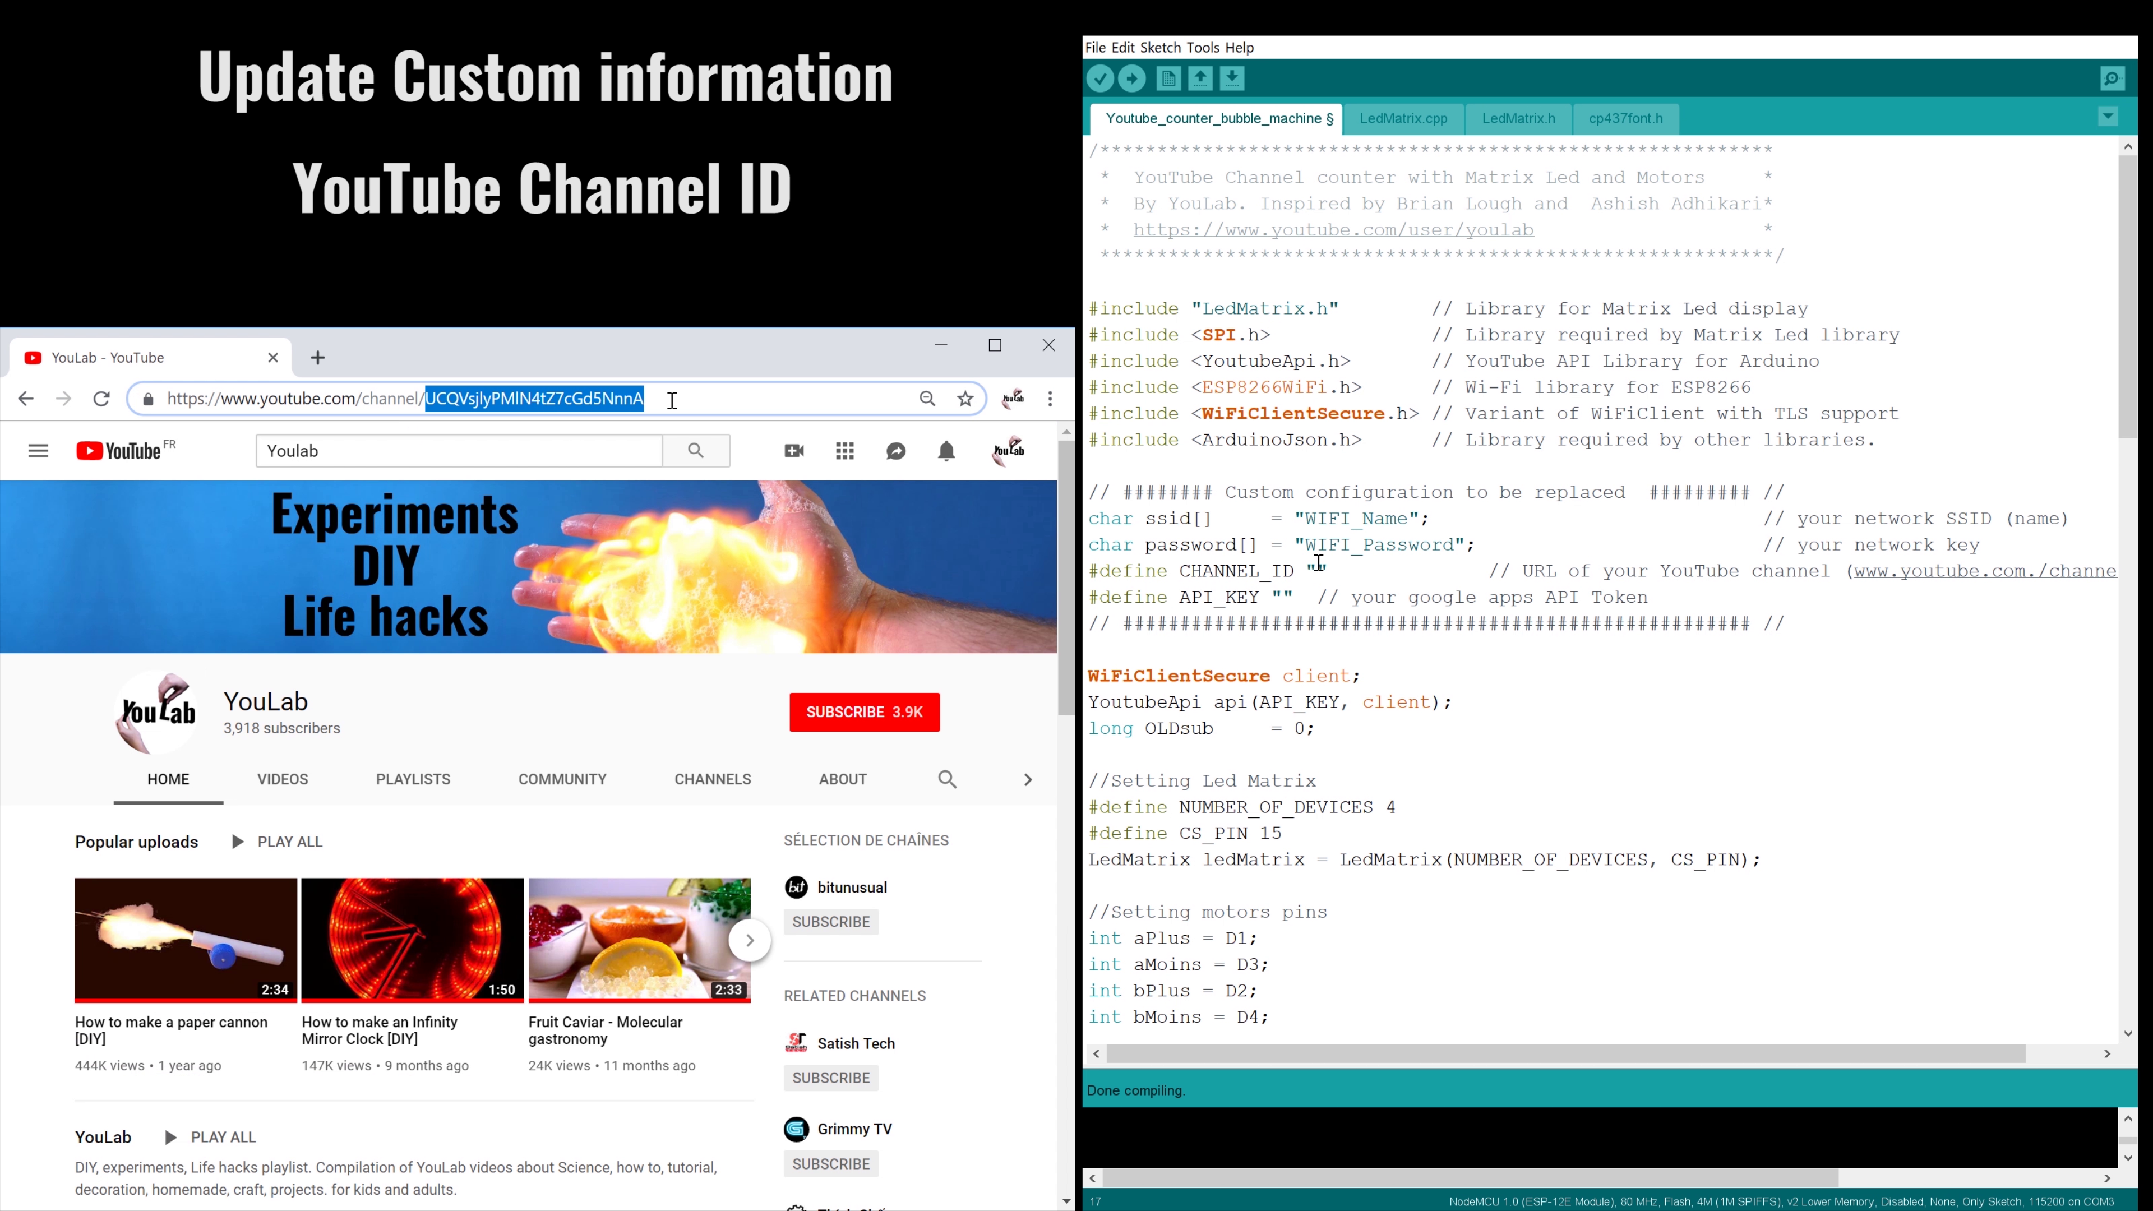This screenshot has height=1211, width=2153.
Task: Go forward in the browser
Action: (63, 399)
